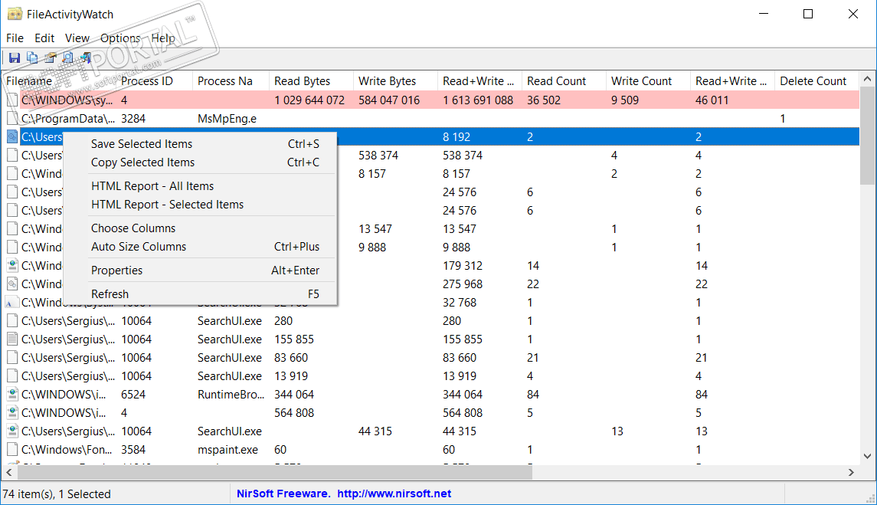This screenshot has width=877, height=505.
Task: Open the Options menu
Action: pos(120,38)
